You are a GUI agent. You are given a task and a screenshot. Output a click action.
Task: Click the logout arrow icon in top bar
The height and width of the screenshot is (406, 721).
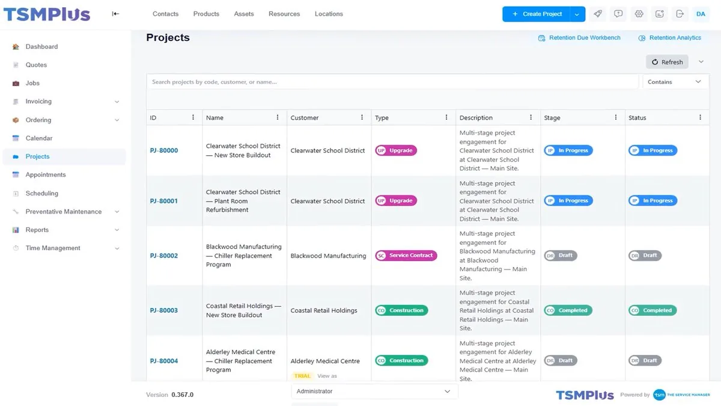(680, 14)
